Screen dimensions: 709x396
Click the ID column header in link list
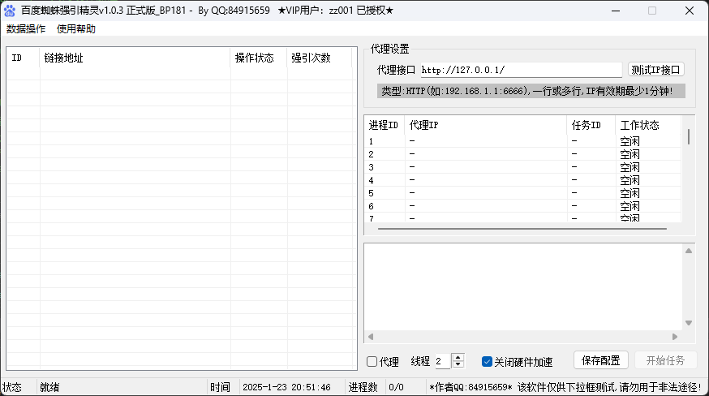pos(23,58)
